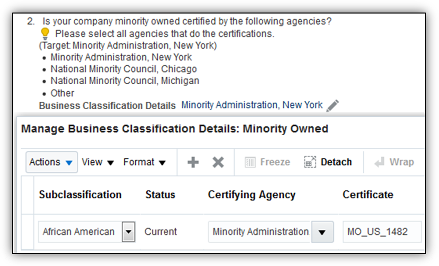Click the lightbulb hint icon

[45, 34]
